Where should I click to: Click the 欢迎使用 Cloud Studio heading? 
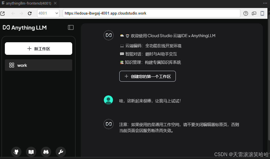click(168, 36)
